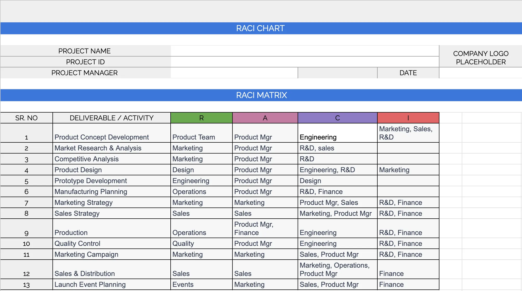Click the empty Project Name input field
Screen dimensions: 522x291
[304, 51]
